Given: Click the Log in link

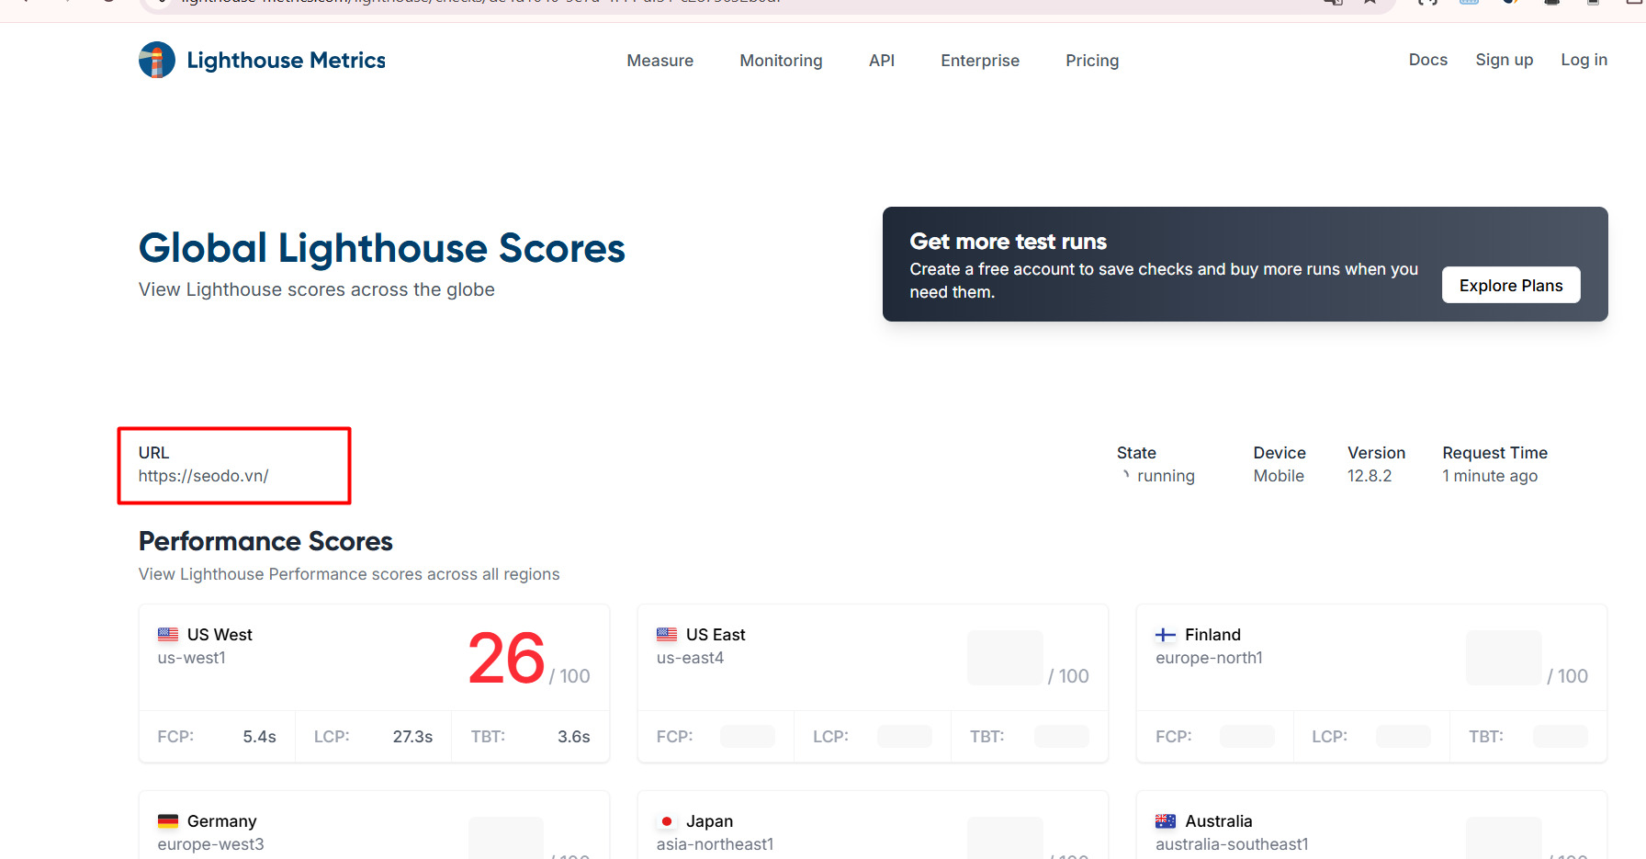Looking at the screenshot, I should [1584, 60].
